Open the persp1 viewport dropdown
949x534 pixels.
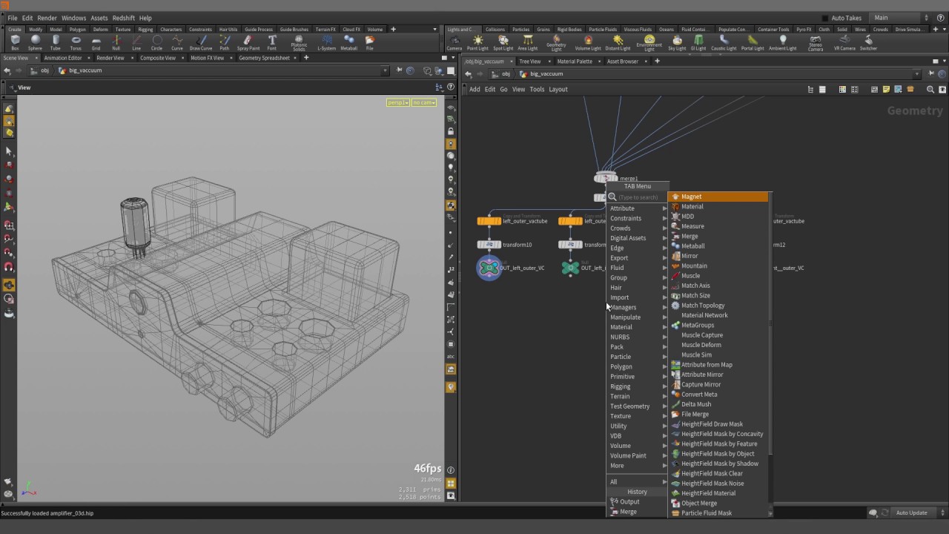click(398, 102)
